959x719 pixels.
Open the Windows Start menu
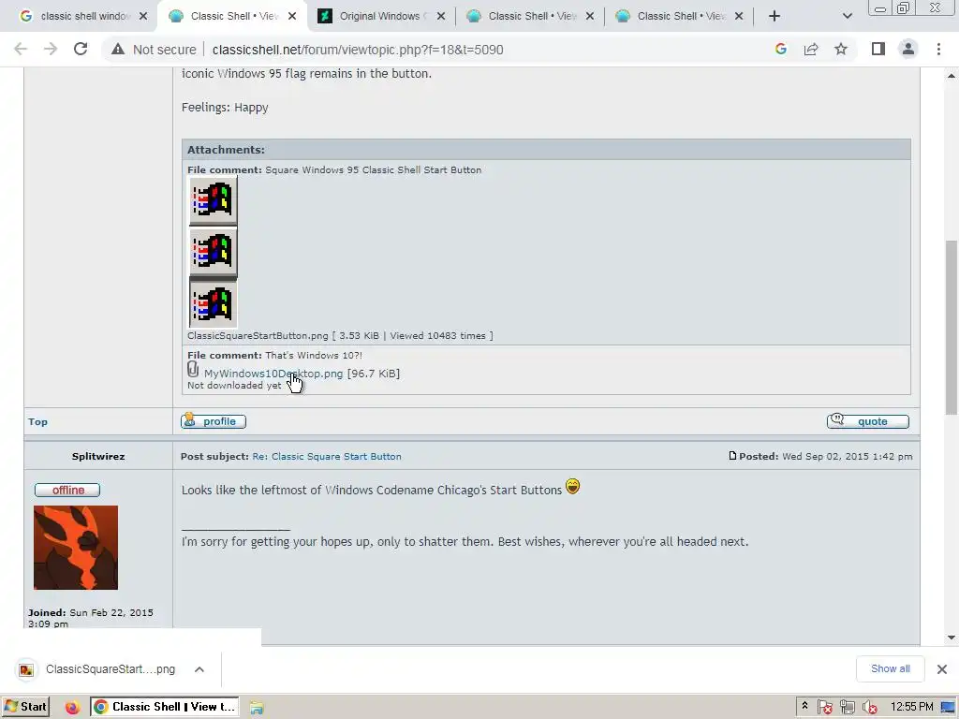tap(25, 707)
